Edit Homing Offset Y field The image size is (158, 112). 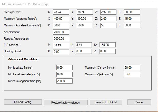[84, 51]
